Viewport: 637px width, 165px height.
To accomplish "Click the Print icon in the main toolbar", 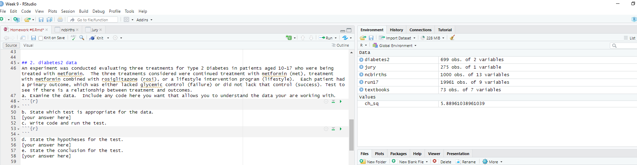I will pyautogui.click(x=60, y=20).
